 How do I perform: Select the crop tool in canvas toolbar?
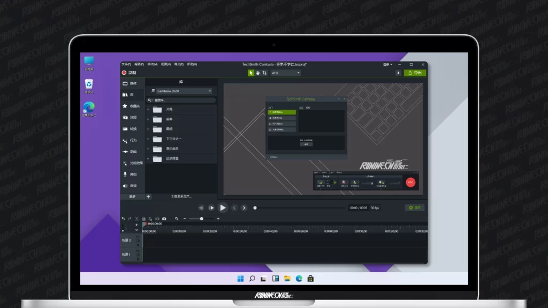coord(265,73)
